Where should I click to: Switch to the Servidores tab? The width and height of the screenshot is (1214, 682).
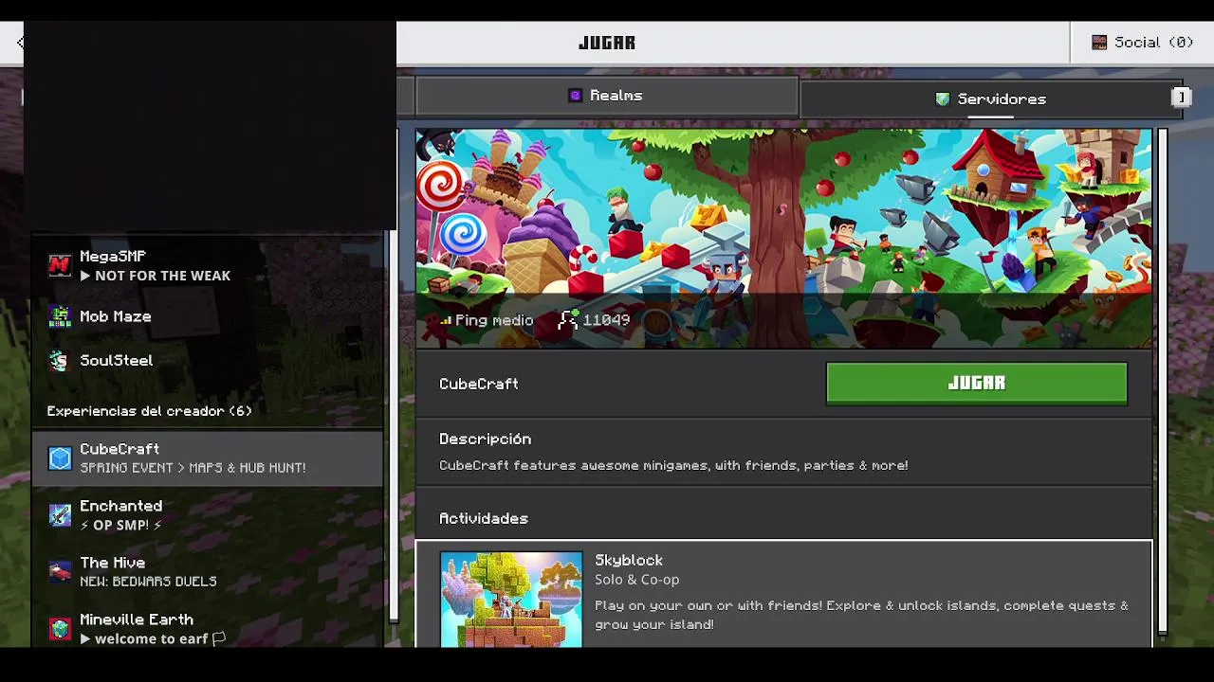pyautogui.click(x=991, y=99)
